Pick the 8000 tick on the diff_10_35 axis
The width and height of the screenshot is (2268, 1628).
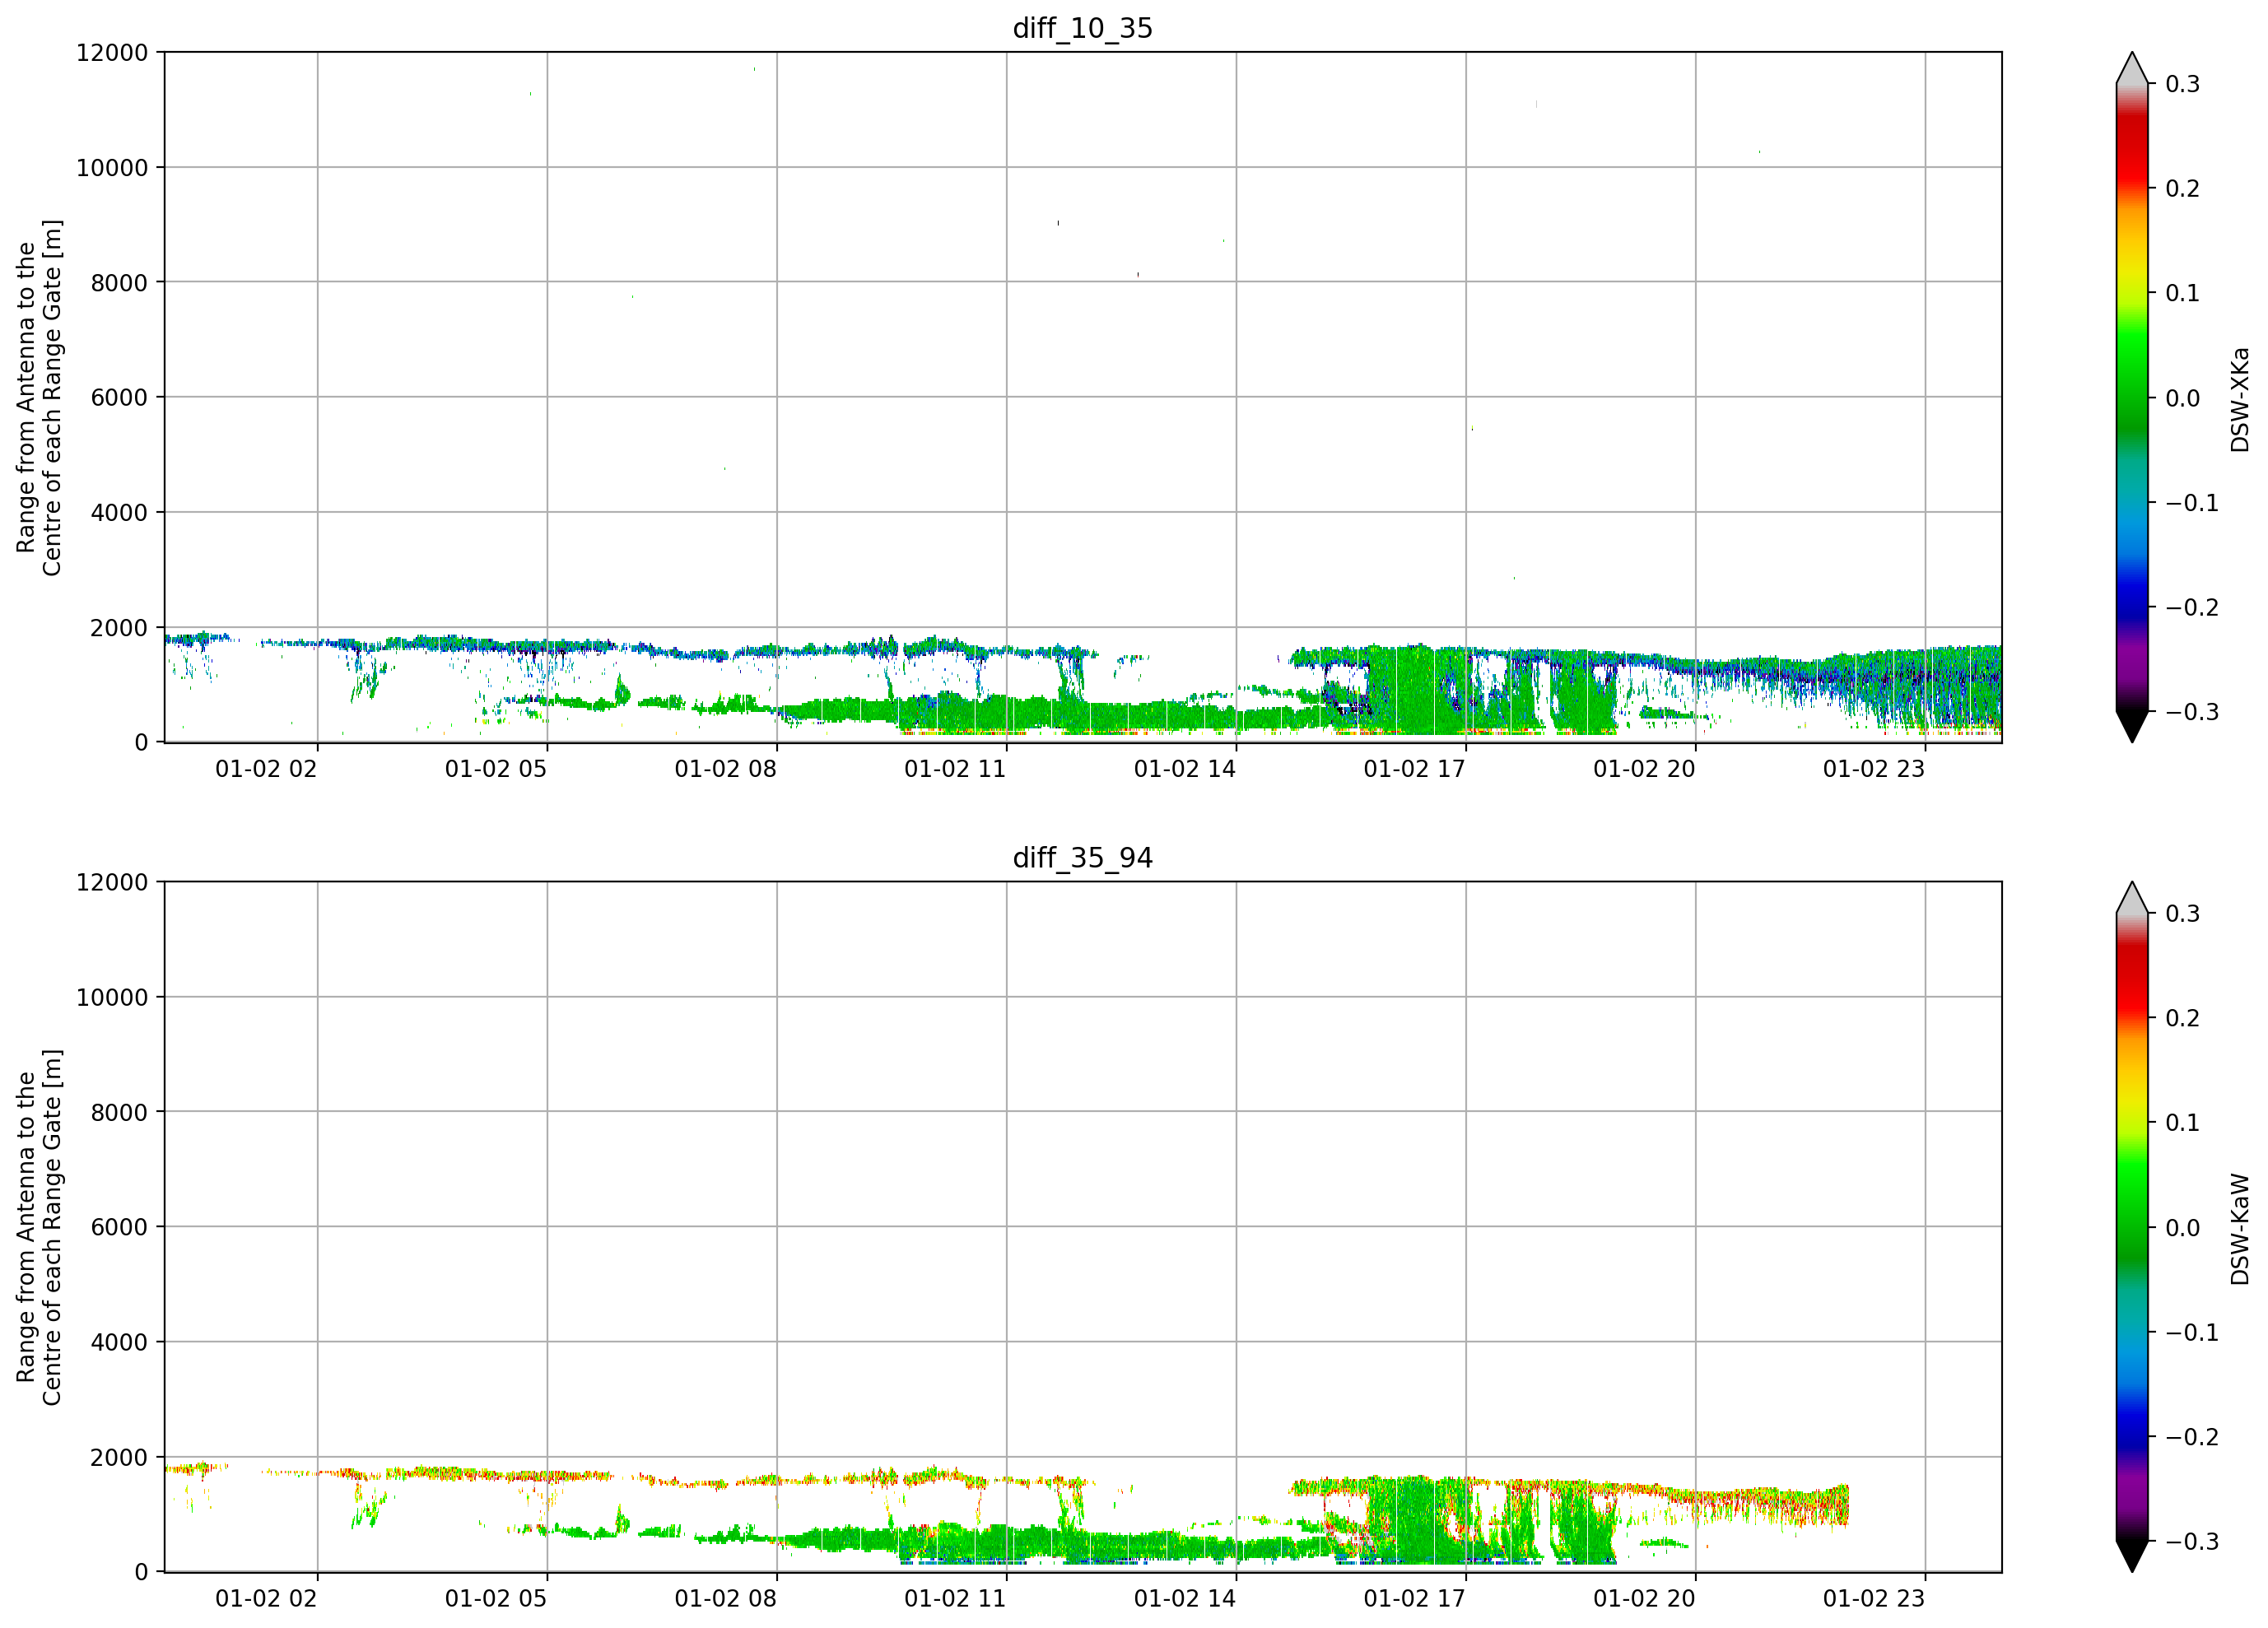pyautogui.click(x=119, y=282)
